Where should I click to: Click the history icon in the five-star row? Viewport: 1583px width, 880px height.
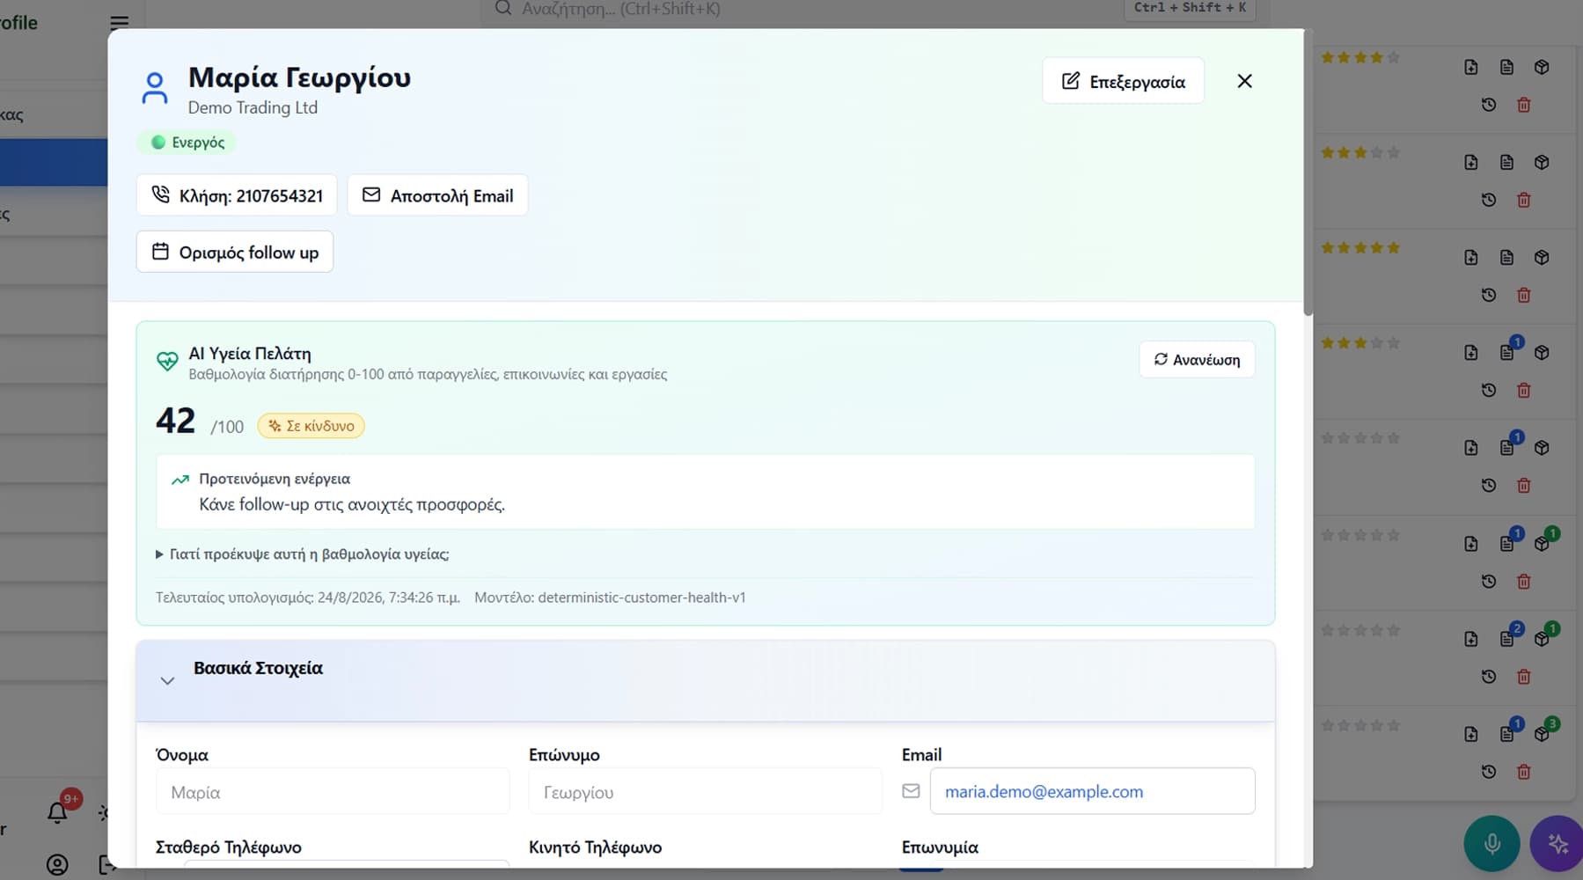1489,295
